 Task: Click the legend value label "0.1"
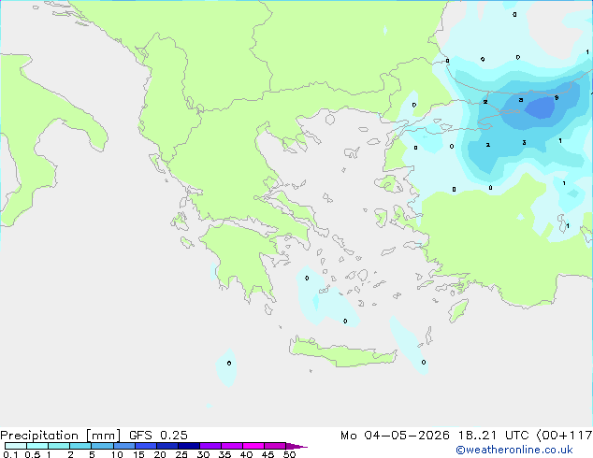click(10, 454)
